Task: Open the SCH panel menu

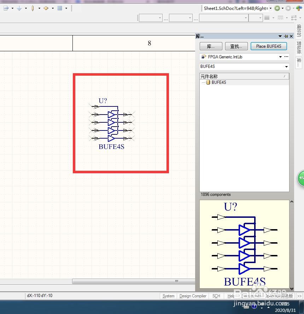Action: [x=216, y=296]
